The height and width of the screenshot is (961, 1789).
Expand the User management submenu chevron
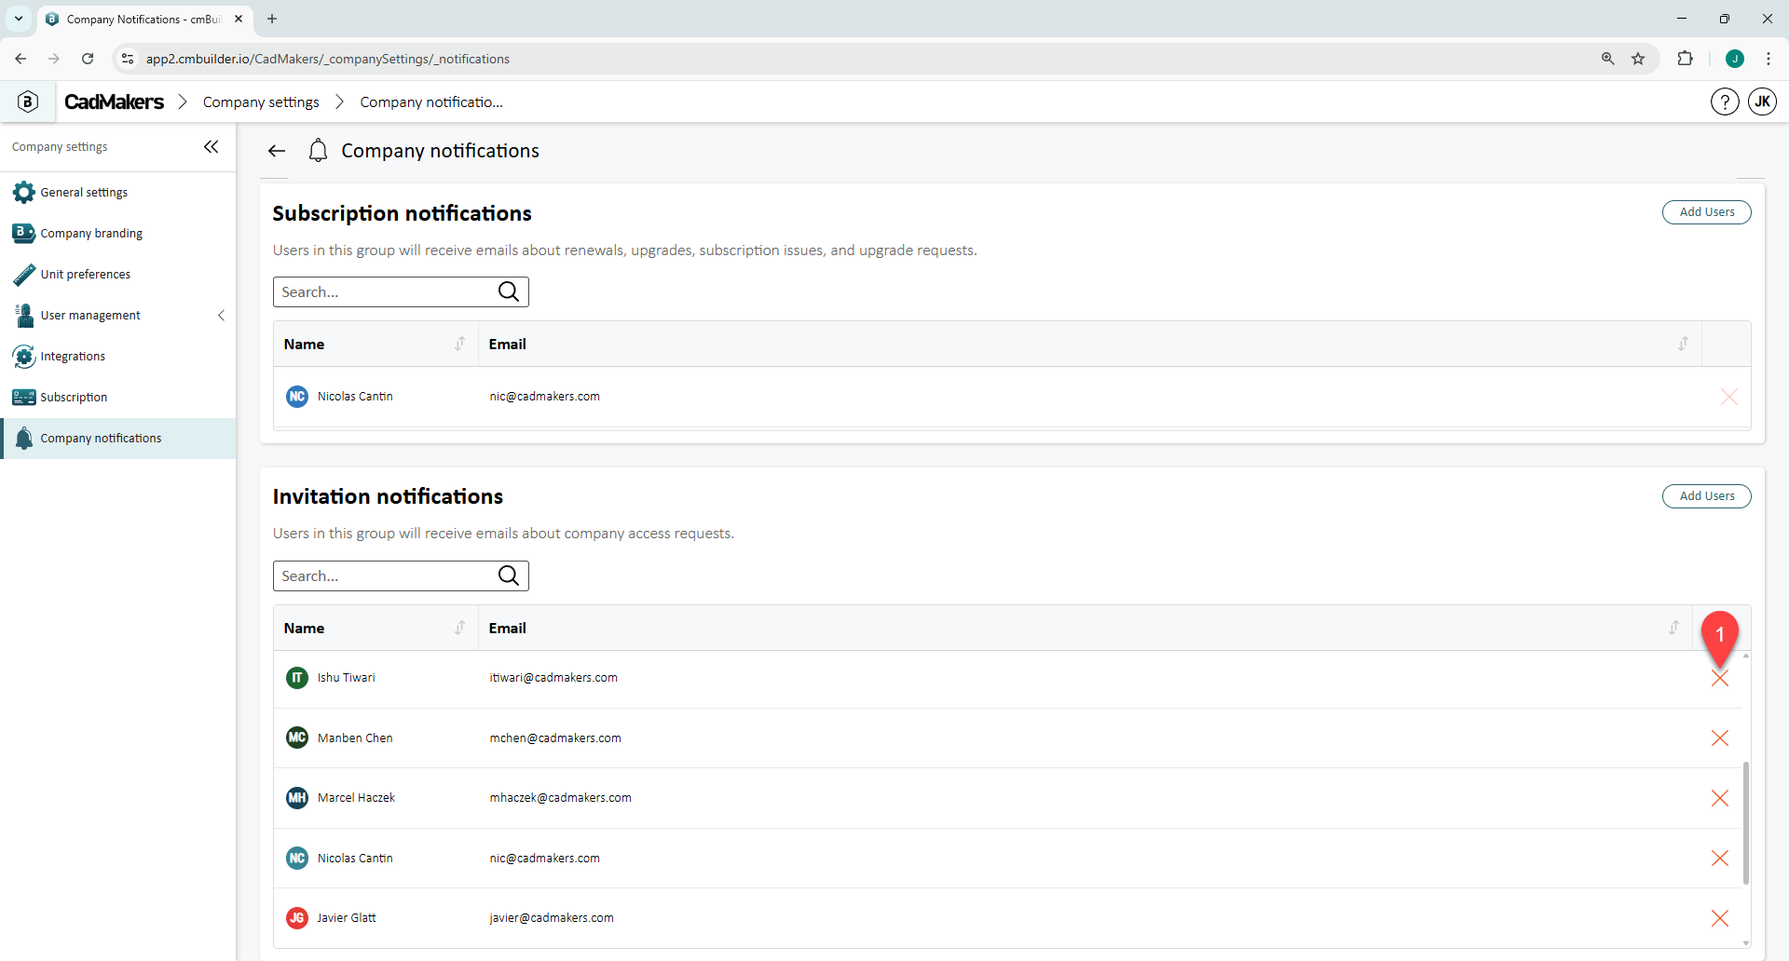tap(222, 315)
